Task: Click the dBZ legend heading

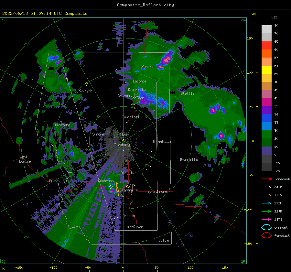Action: point(274,17)
